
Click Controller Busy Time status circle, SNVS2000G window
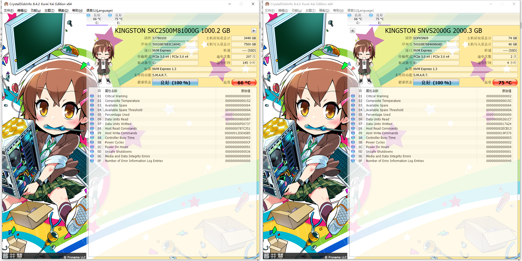pyautogui.click(x=353, y=138)
